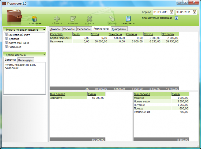Collapse Фильтр по видам средств panel
Image resolution: width=201 pixels, height=149 pixels.
(x=44, y=30)
